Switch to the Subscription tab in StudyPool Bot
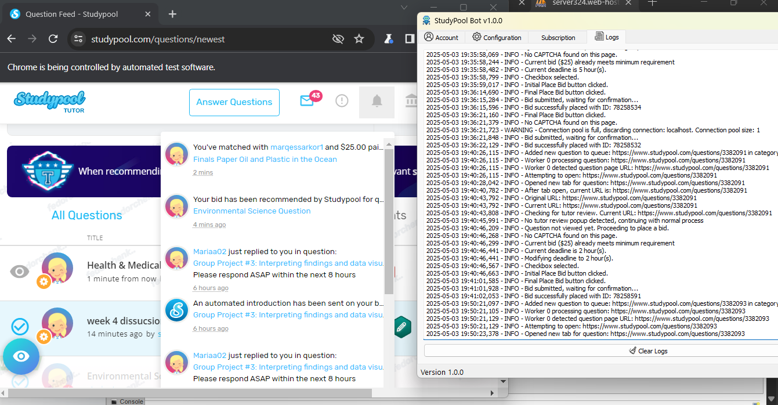The height and width of the screenshot is (405, 778). tap(558, 38)
